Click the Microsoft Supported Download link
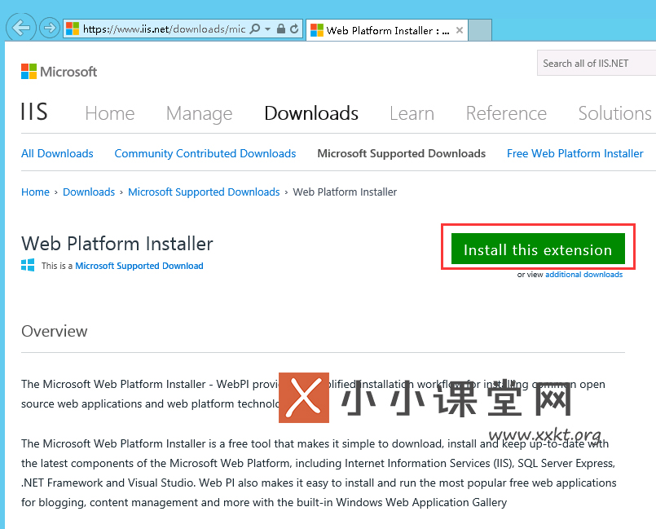 139,266
